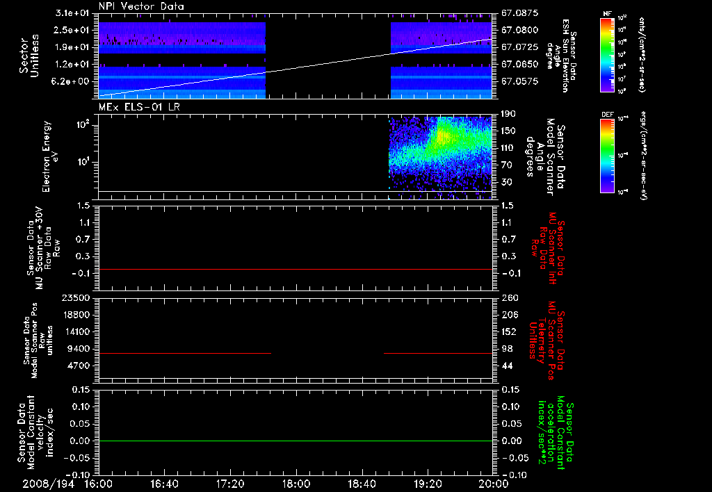Click the 18:40 time tick label
The image size is (712, 492).
(362, 484)
